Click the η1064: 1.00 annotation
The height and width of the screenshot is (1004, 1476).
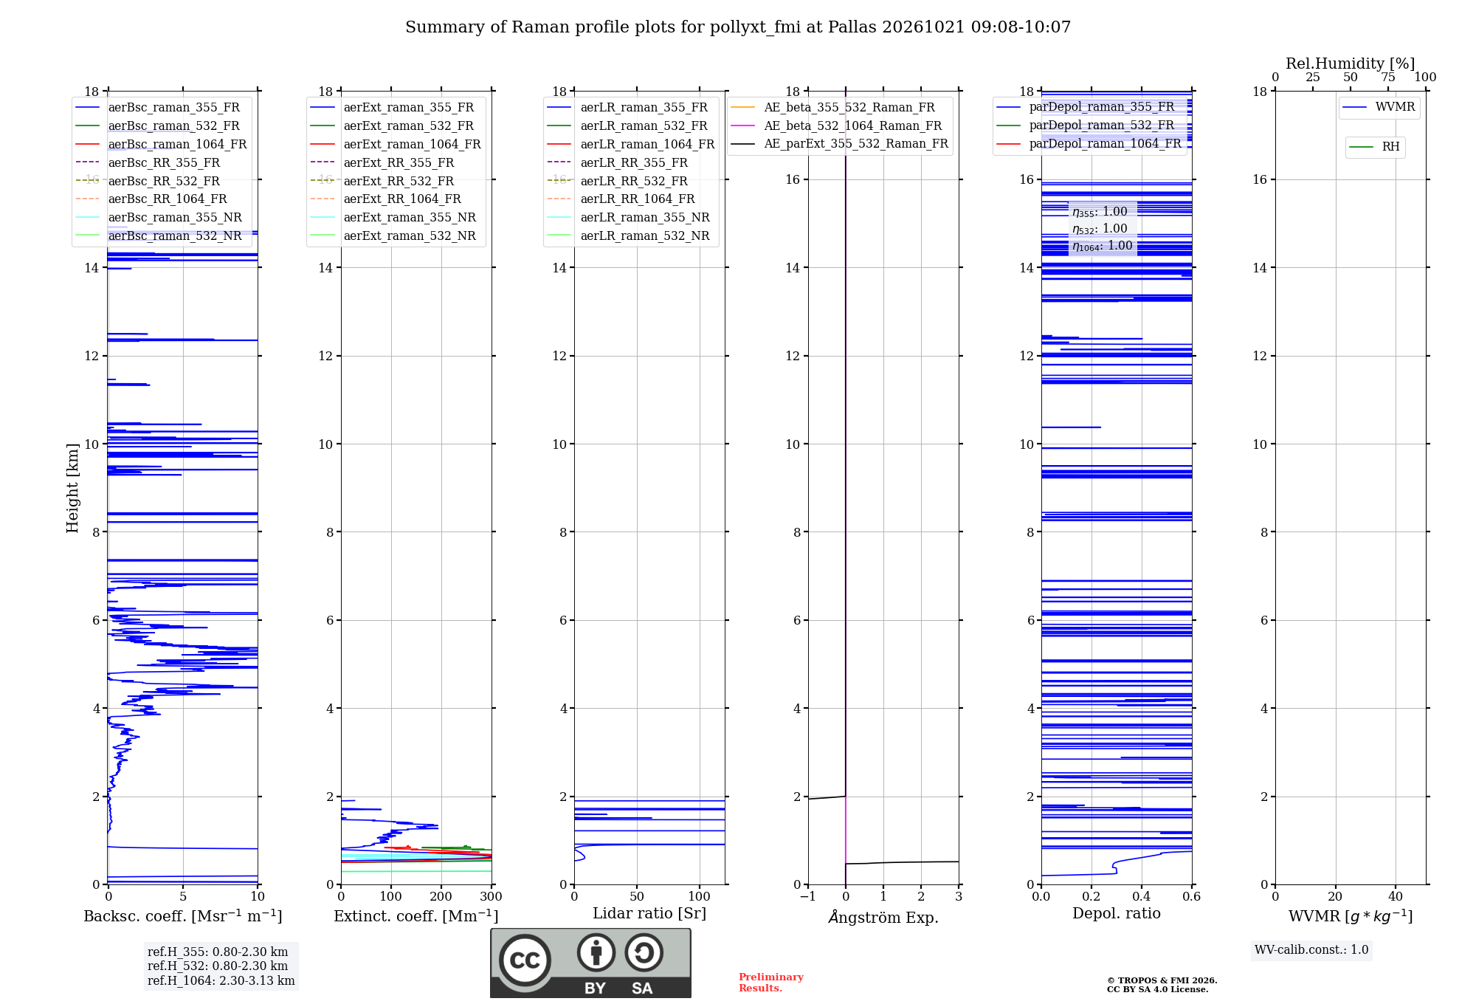click(x=1103, y=246)
